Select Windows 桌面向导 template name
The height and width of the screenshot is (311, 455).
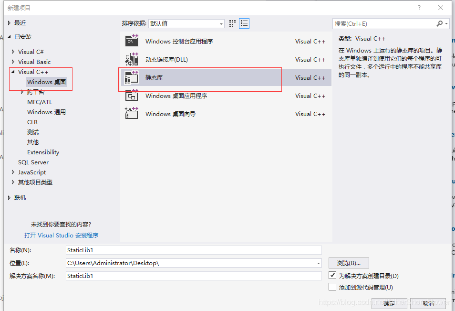(x=171, y=114)
